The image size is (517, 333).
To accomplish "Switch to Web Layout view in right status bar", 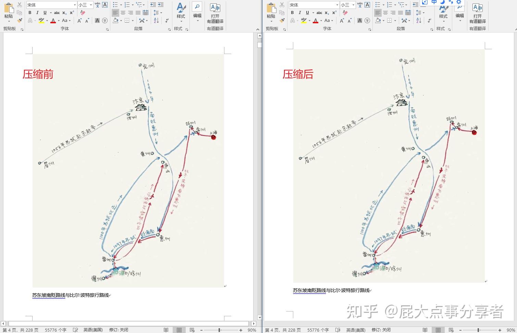I will click(x=451, y=330).
